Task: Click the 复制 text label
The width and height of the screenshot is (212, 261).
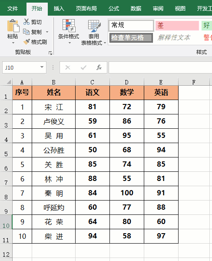Action: click(x=36, y=32)
